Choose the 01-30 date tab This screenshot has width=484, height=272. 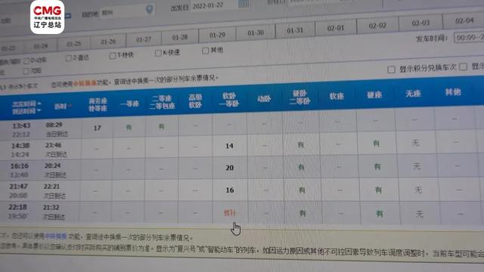click(x=256, y=32)
